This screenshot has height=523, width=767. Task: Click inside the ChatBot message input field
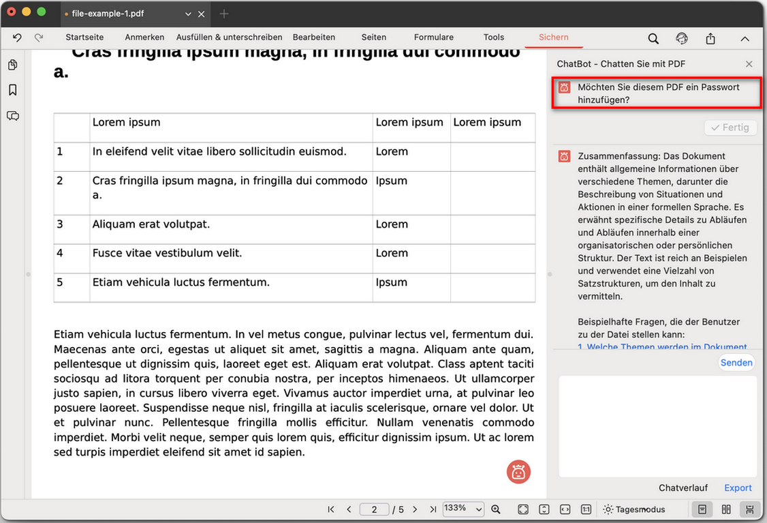[657, 425]
